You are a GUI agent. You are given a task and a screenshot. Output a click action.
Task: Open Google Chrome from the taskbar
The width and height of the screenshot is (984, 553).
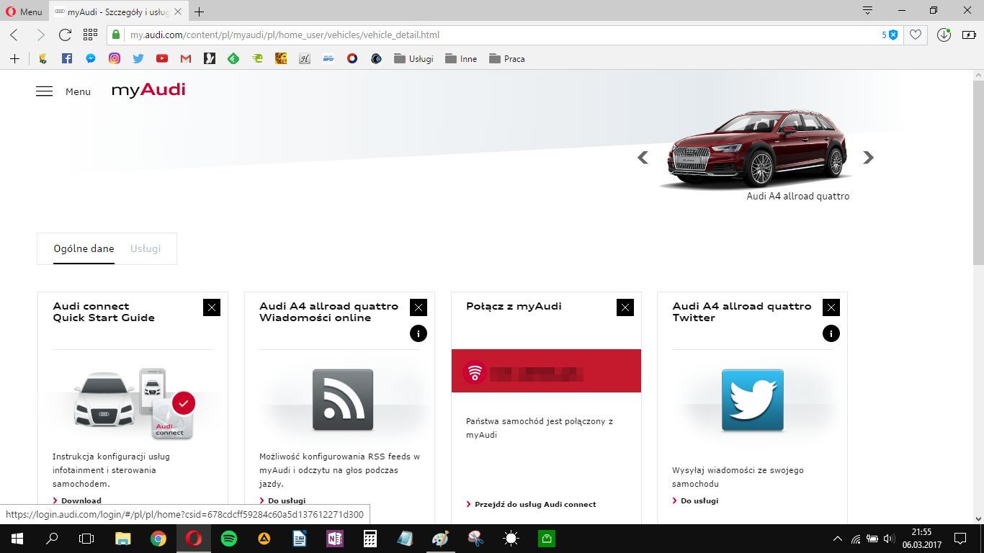tap(158, 539)
